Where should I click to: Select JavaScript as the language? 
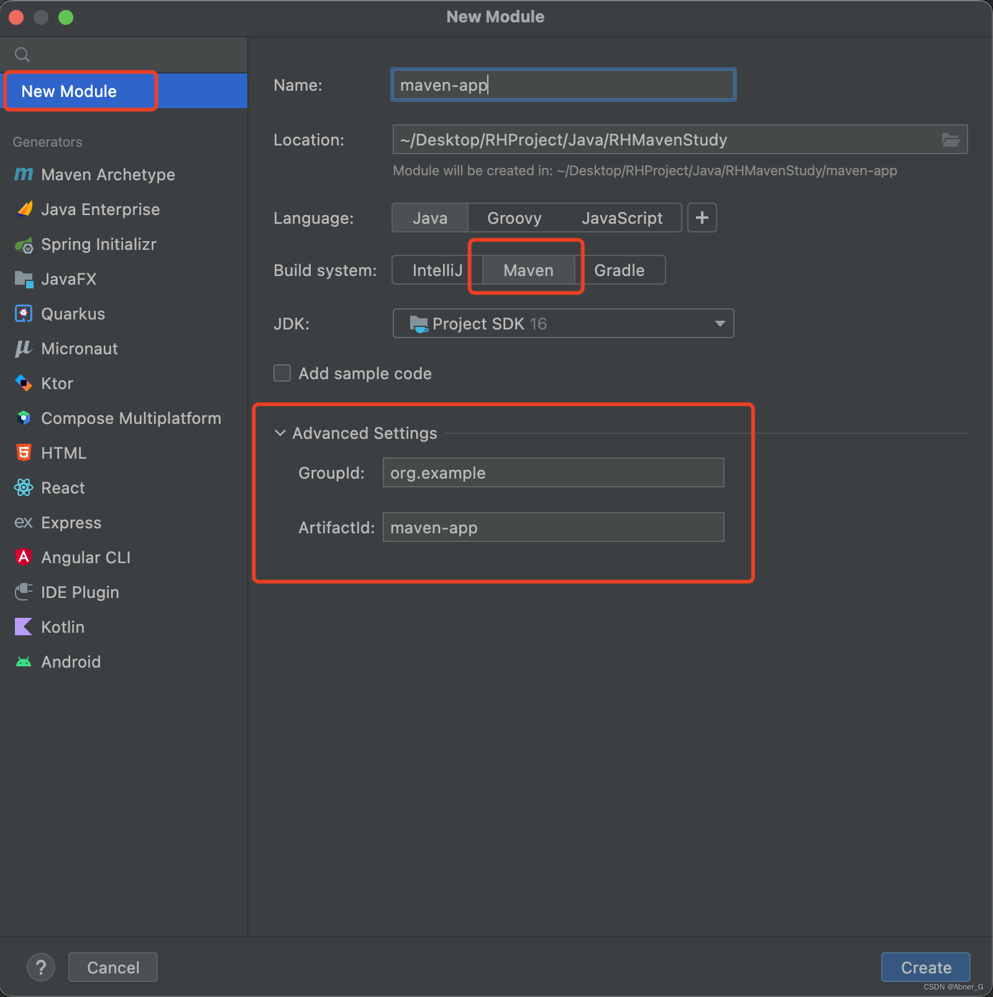coord(622,218)
